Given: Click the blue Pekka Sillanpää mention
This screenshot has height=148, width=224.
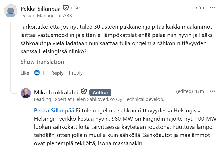Looking at the screenshot, I should click(54, 111).
